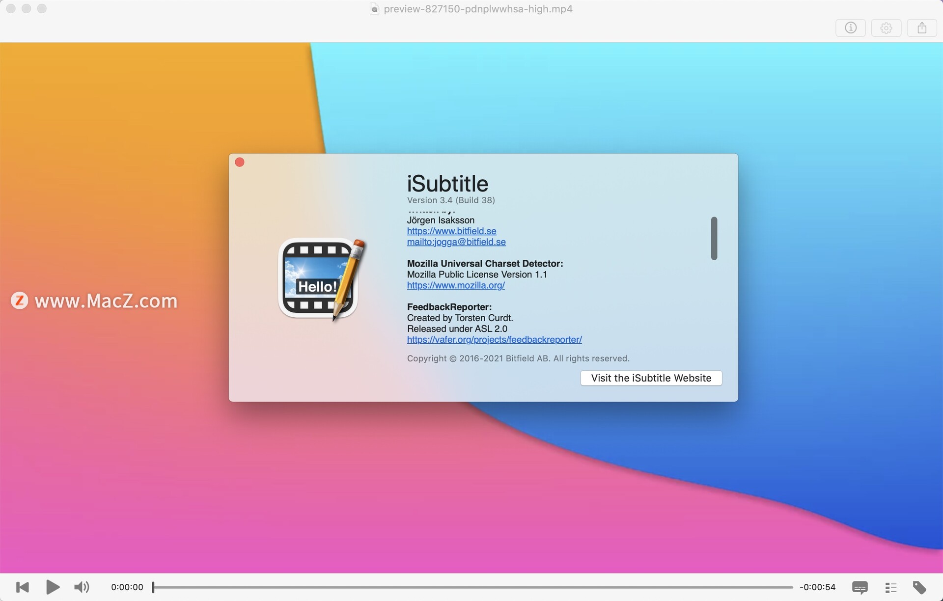Click the Copyright 2016-2021 Bitfield AB text

(518, 358)
